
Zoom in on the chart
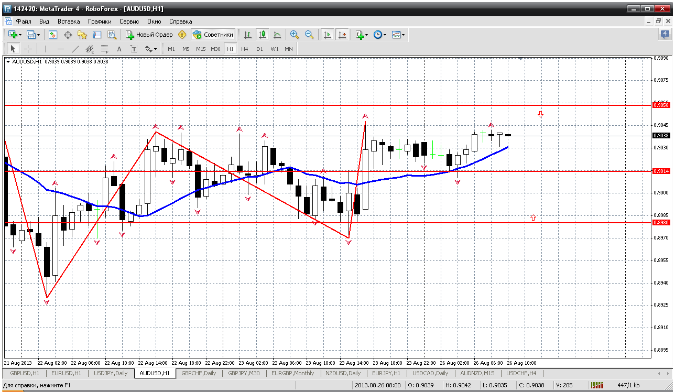pyautogui.click(x=295, y=35)
